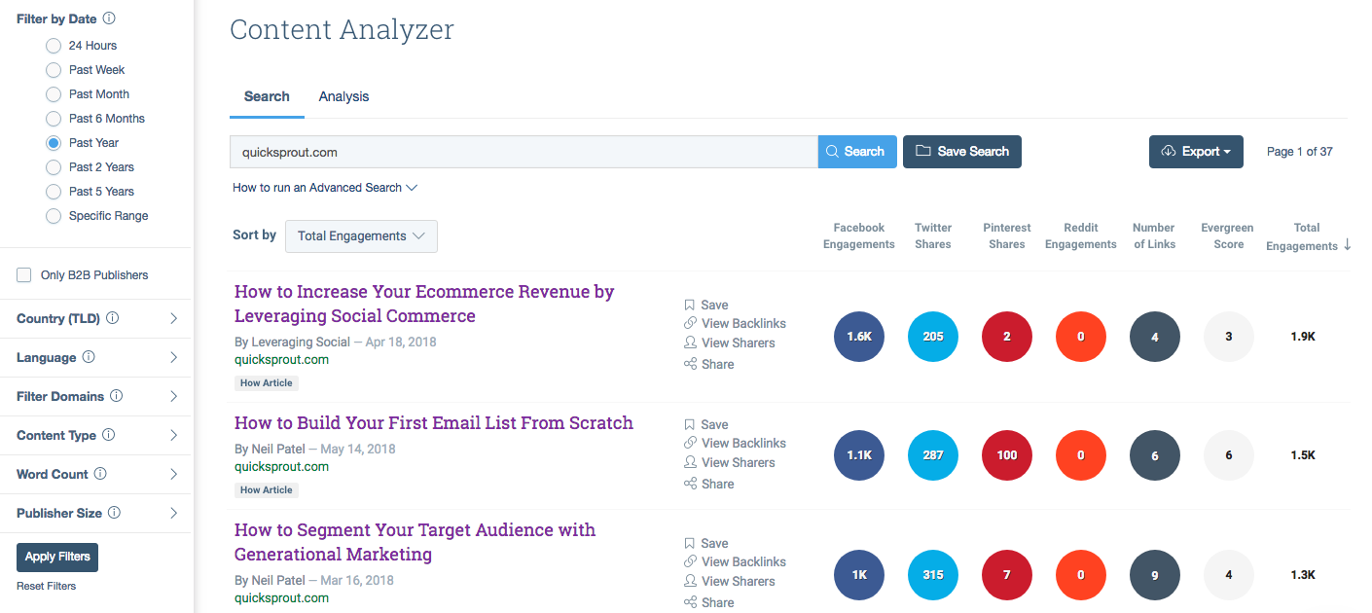
Task: Switch to the Analysis tab
Action: [x=343, y=96]
